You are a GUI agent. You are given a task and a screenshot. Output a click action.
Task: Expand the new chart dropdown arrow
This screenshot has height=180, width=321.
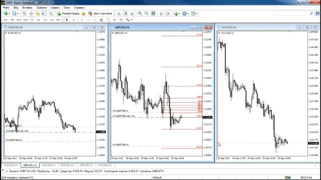click(x=9, y=13)
